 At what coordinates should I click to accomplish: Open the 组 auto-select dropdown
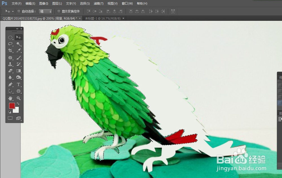[x=45, y=11]
